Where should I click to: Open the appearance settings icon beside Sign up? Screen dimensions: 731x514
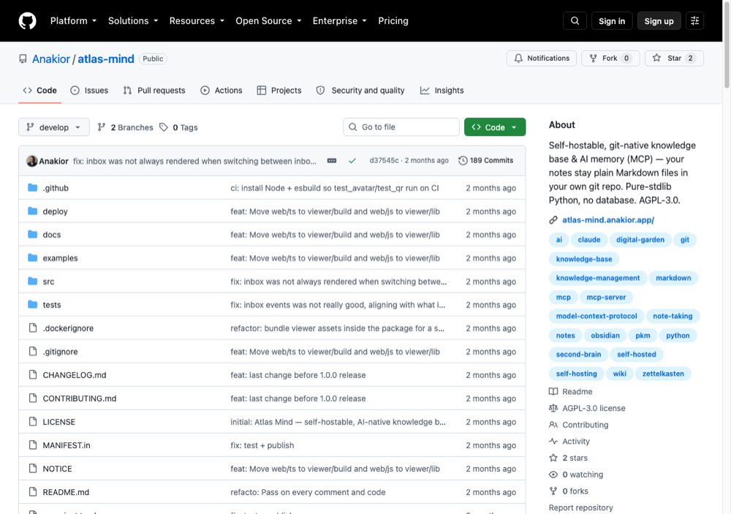pos(694,21)
